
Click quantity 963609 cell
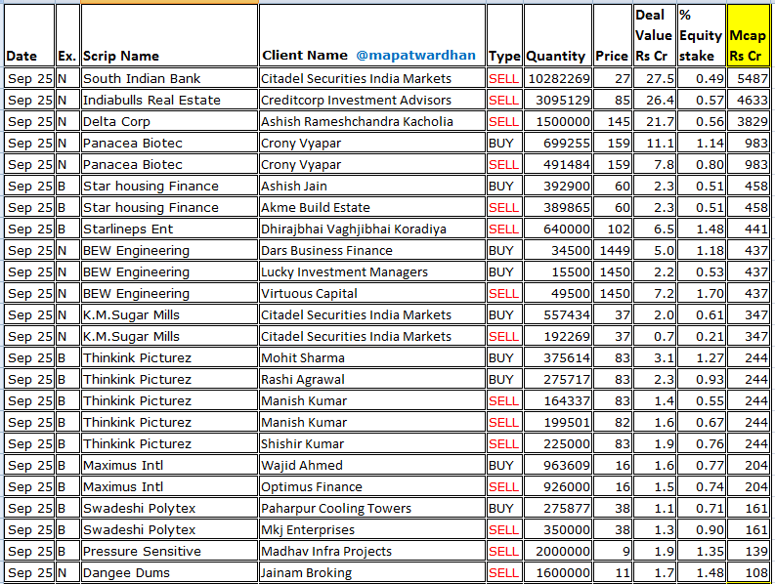click(x=557, y=466)
